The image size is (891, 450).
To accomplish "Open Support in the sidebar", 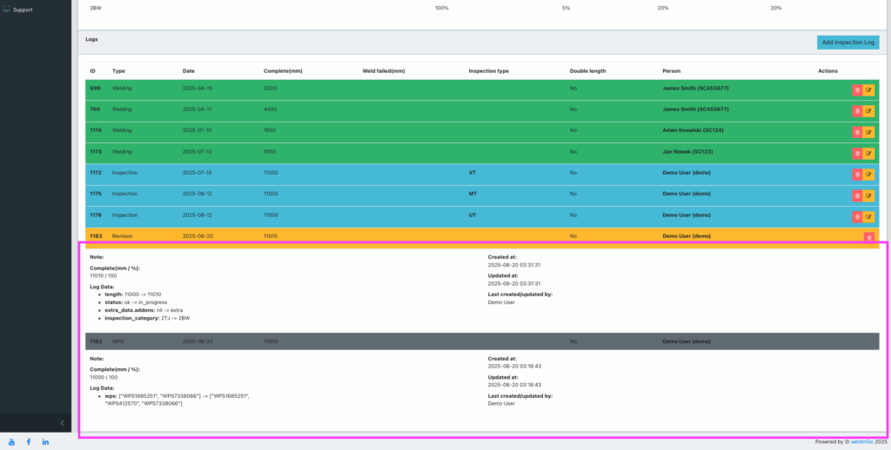I will (x=23, y=10).
